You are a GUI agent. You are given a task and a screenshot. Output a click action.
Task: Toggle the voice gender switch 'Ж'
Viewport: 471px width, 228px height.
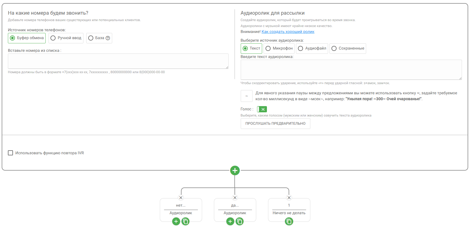(x=262, y=109)
